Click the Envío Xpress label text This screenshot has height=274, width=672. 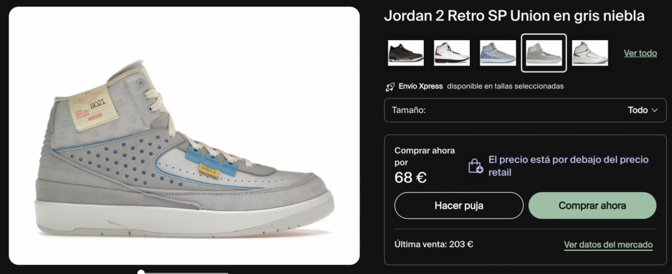(x=421, y=86)
